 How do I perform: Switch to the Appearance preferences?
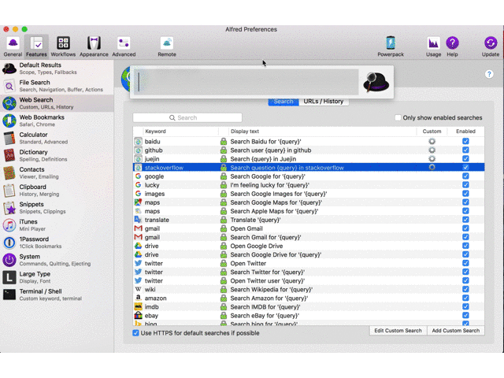tap(94, 46)
